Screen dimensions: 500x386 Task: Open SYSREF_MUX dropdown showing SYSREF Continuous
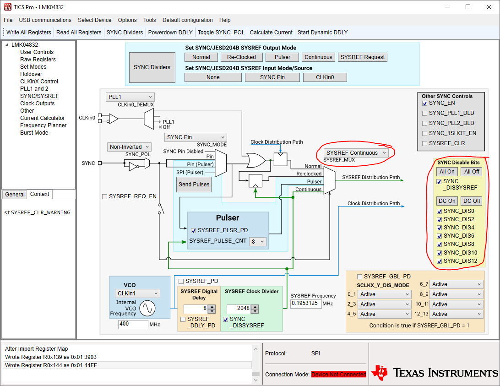click(x=356, y=153)
